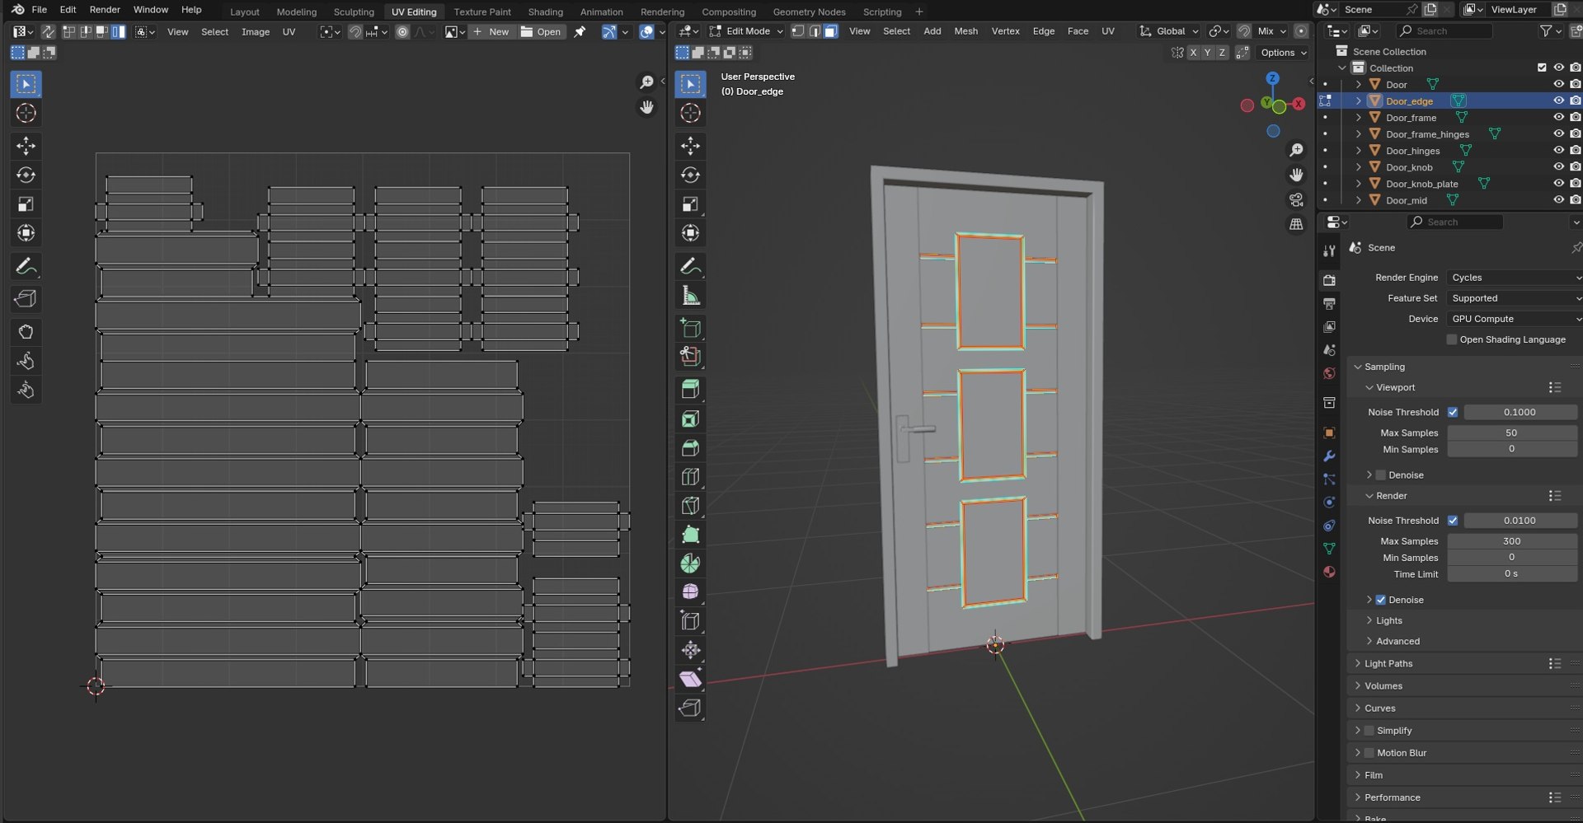
Task: Select the Move tool in 3D viewport
Action: point(690,146)
